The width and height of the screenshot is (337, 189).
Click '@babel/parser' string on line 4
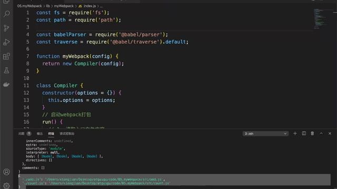[141, 35]
